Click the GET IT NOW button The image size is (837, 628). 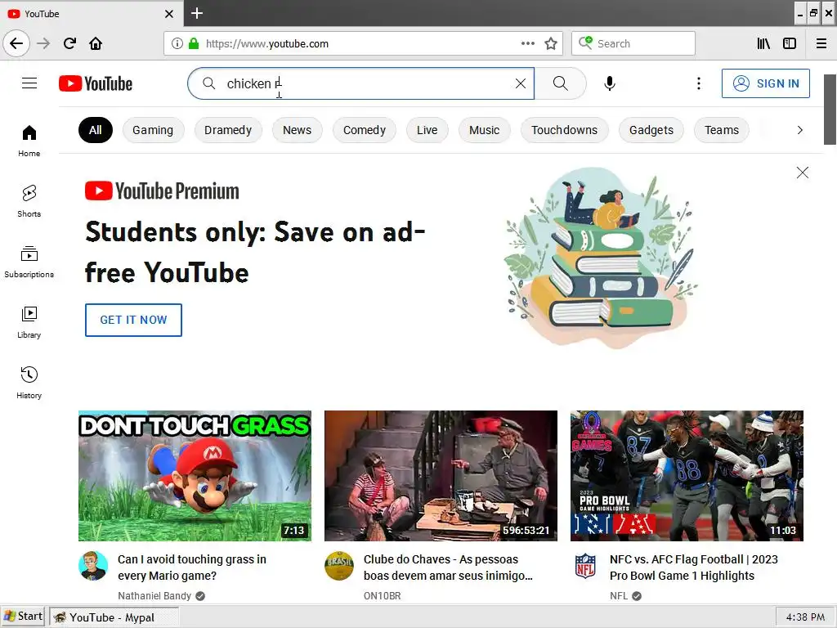click(x=133, y=320)
